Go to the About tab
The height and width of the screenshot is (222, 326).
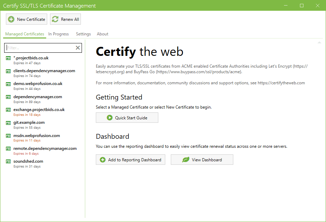[x=102, y=34]
